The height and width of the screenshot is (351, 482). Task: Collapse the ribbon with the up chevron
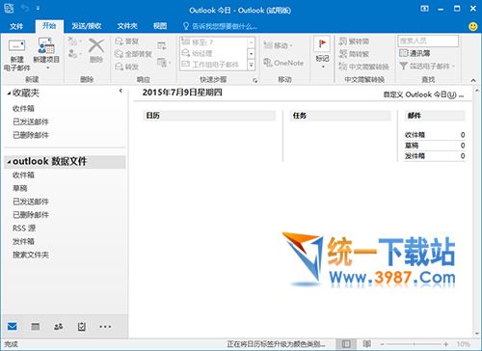pyautogui.click(x=473, y=80)
